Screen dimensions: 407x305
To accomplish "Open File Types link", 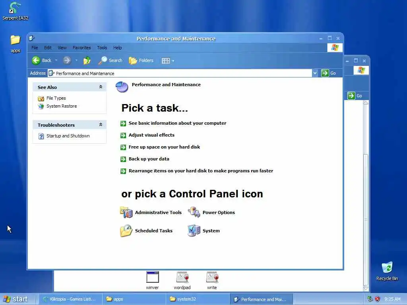I will click(x=56, y=98).
